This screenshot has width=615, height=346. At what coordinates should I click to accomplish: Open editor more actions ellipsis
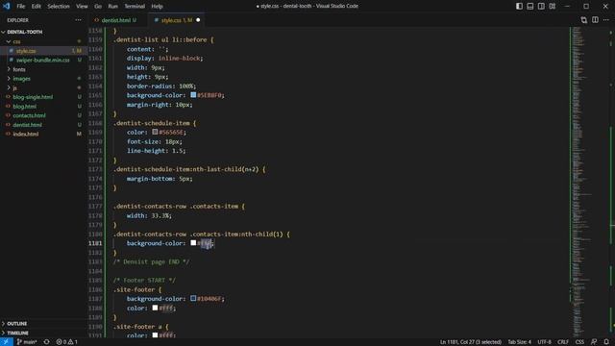click(x=606, y=20)
